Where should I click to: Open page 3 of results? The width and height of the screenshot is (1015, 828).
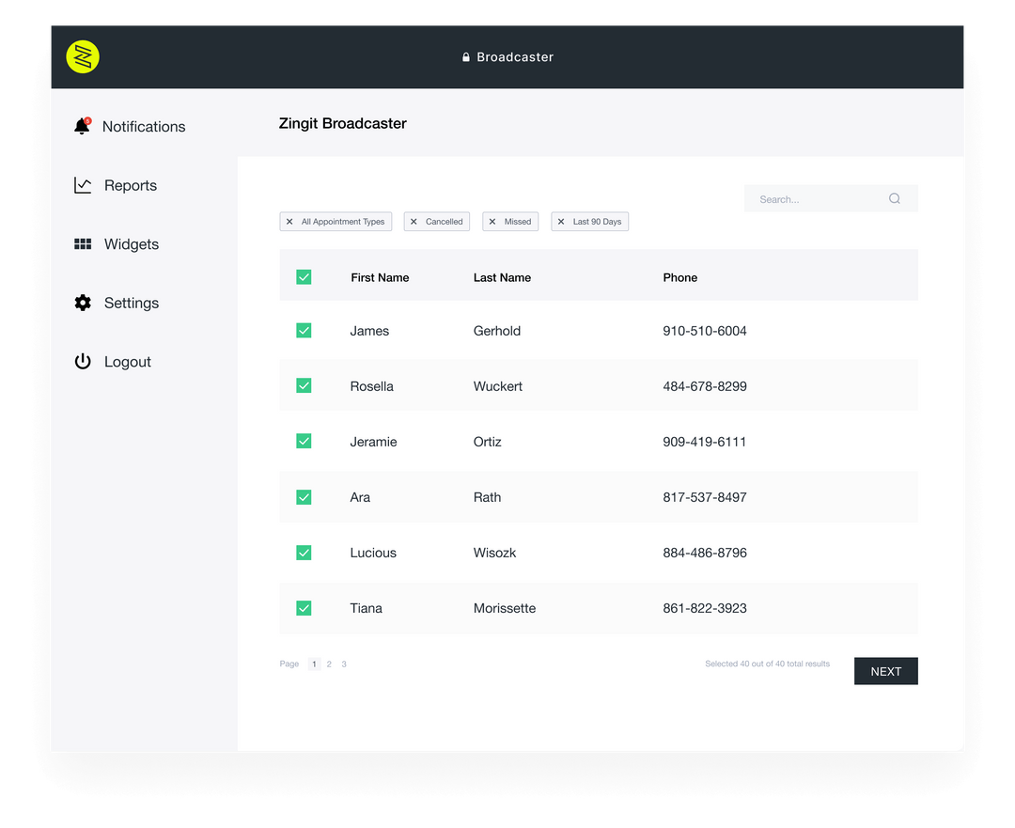[x=344, y=664]
